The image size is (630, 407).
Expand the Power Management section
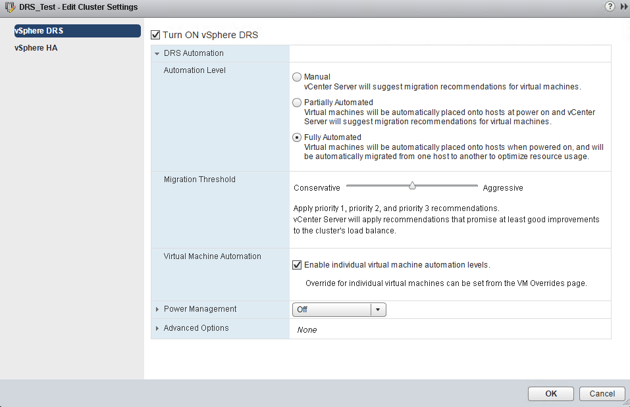(157, 310)
